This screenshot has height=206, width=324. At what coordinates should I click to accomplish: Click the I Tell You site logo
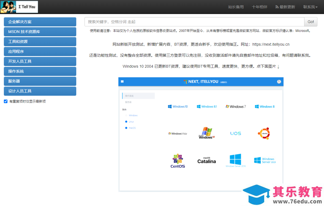[x=19, y=7]
